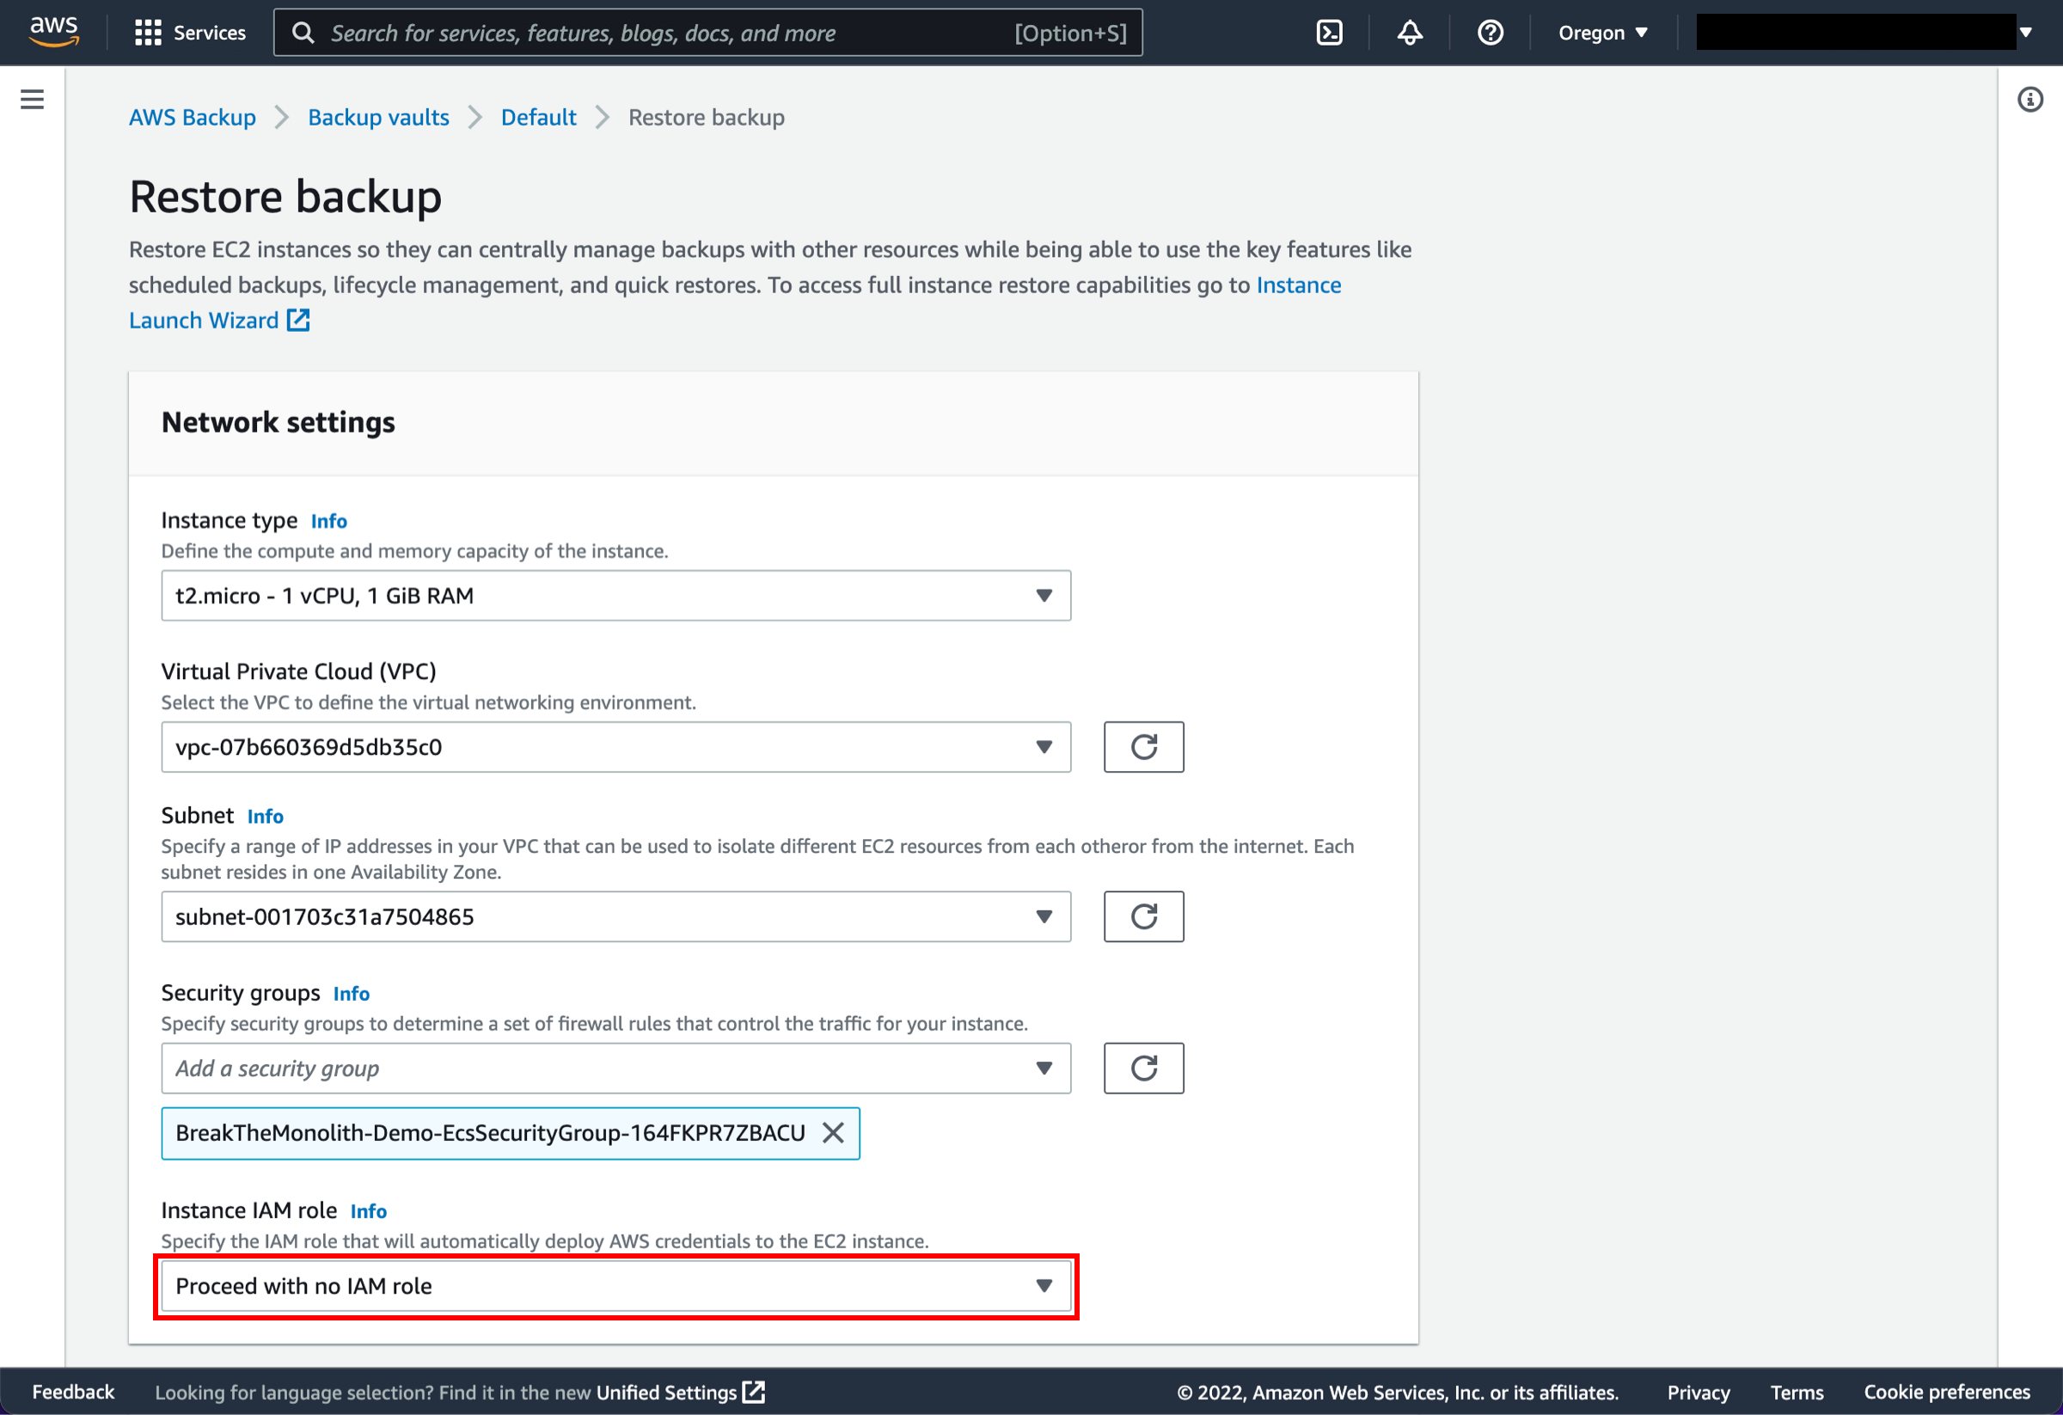Click the Feedback link in footer

(73, 1391)
